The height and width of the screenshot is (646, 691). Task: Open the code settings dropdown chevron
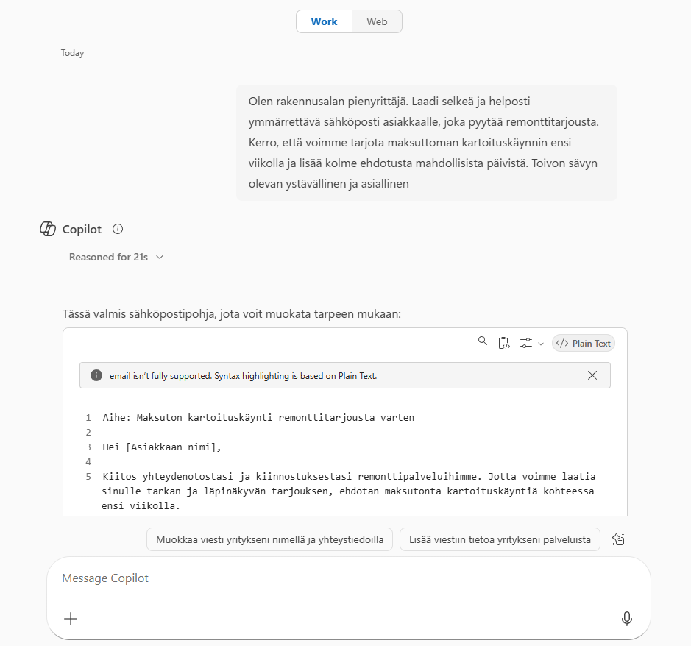(541, 344)
